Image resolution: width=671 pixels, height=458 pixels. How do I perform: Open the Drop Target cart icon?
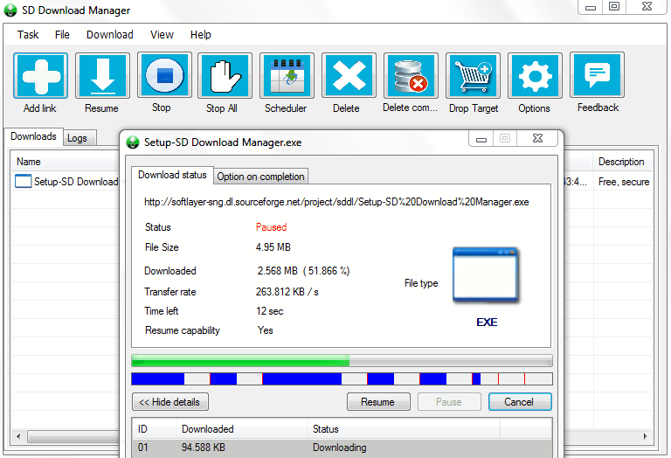coord(473,76)
